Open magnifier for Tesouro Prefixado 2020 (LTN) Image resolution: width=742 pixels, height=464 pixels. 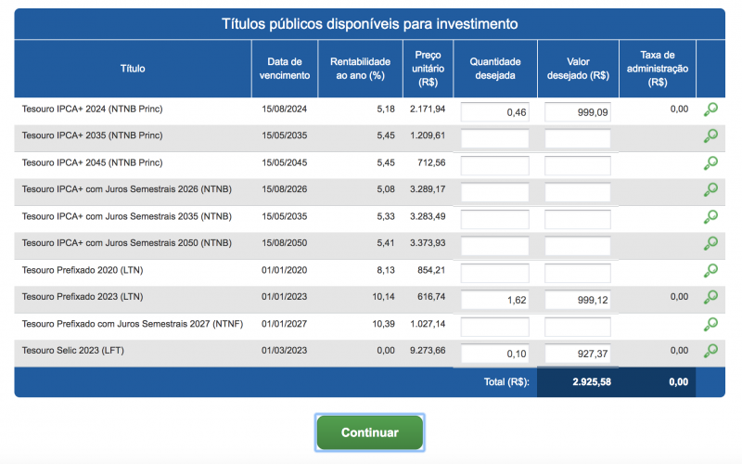[710, 270]
